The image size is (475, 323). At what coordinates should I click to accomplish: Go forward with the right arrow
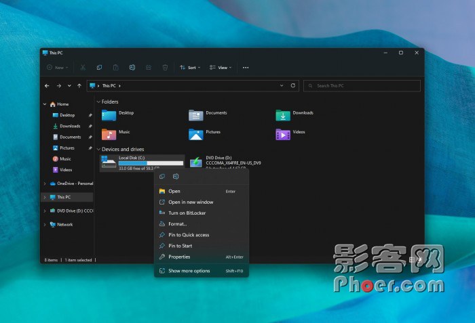tap(59, 86)
